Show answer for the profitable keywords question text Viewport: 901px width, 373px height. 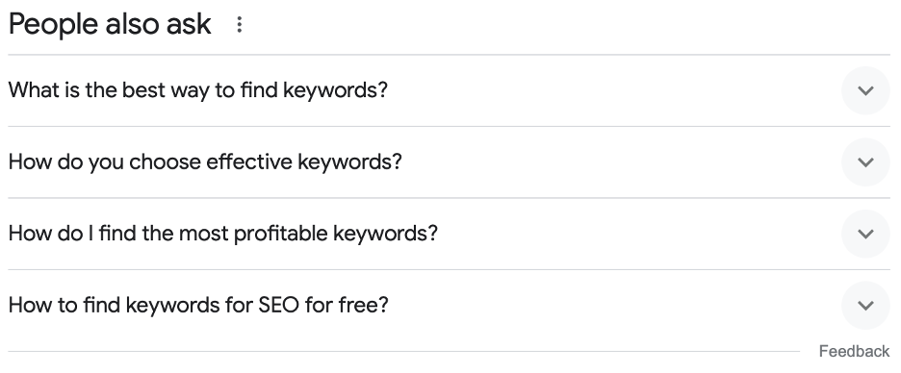(x=223, y=233)
